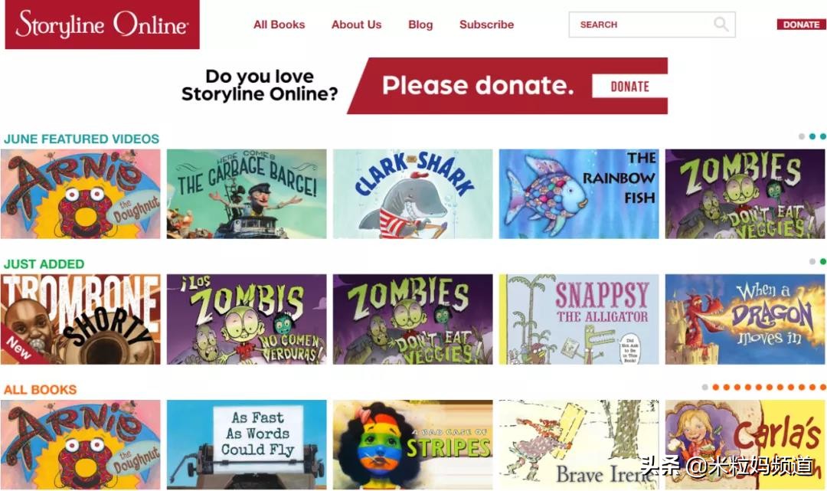Open A Bad Case of Stripes thumbnail
The width and height of the screenshot is (827, 491).
click(x=413, y=444)
